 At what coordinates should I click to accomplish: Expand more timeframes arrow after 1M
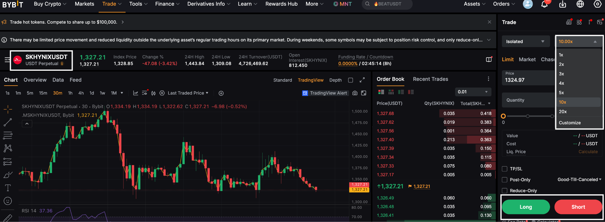pyautogui.click(x=122, y=93)
